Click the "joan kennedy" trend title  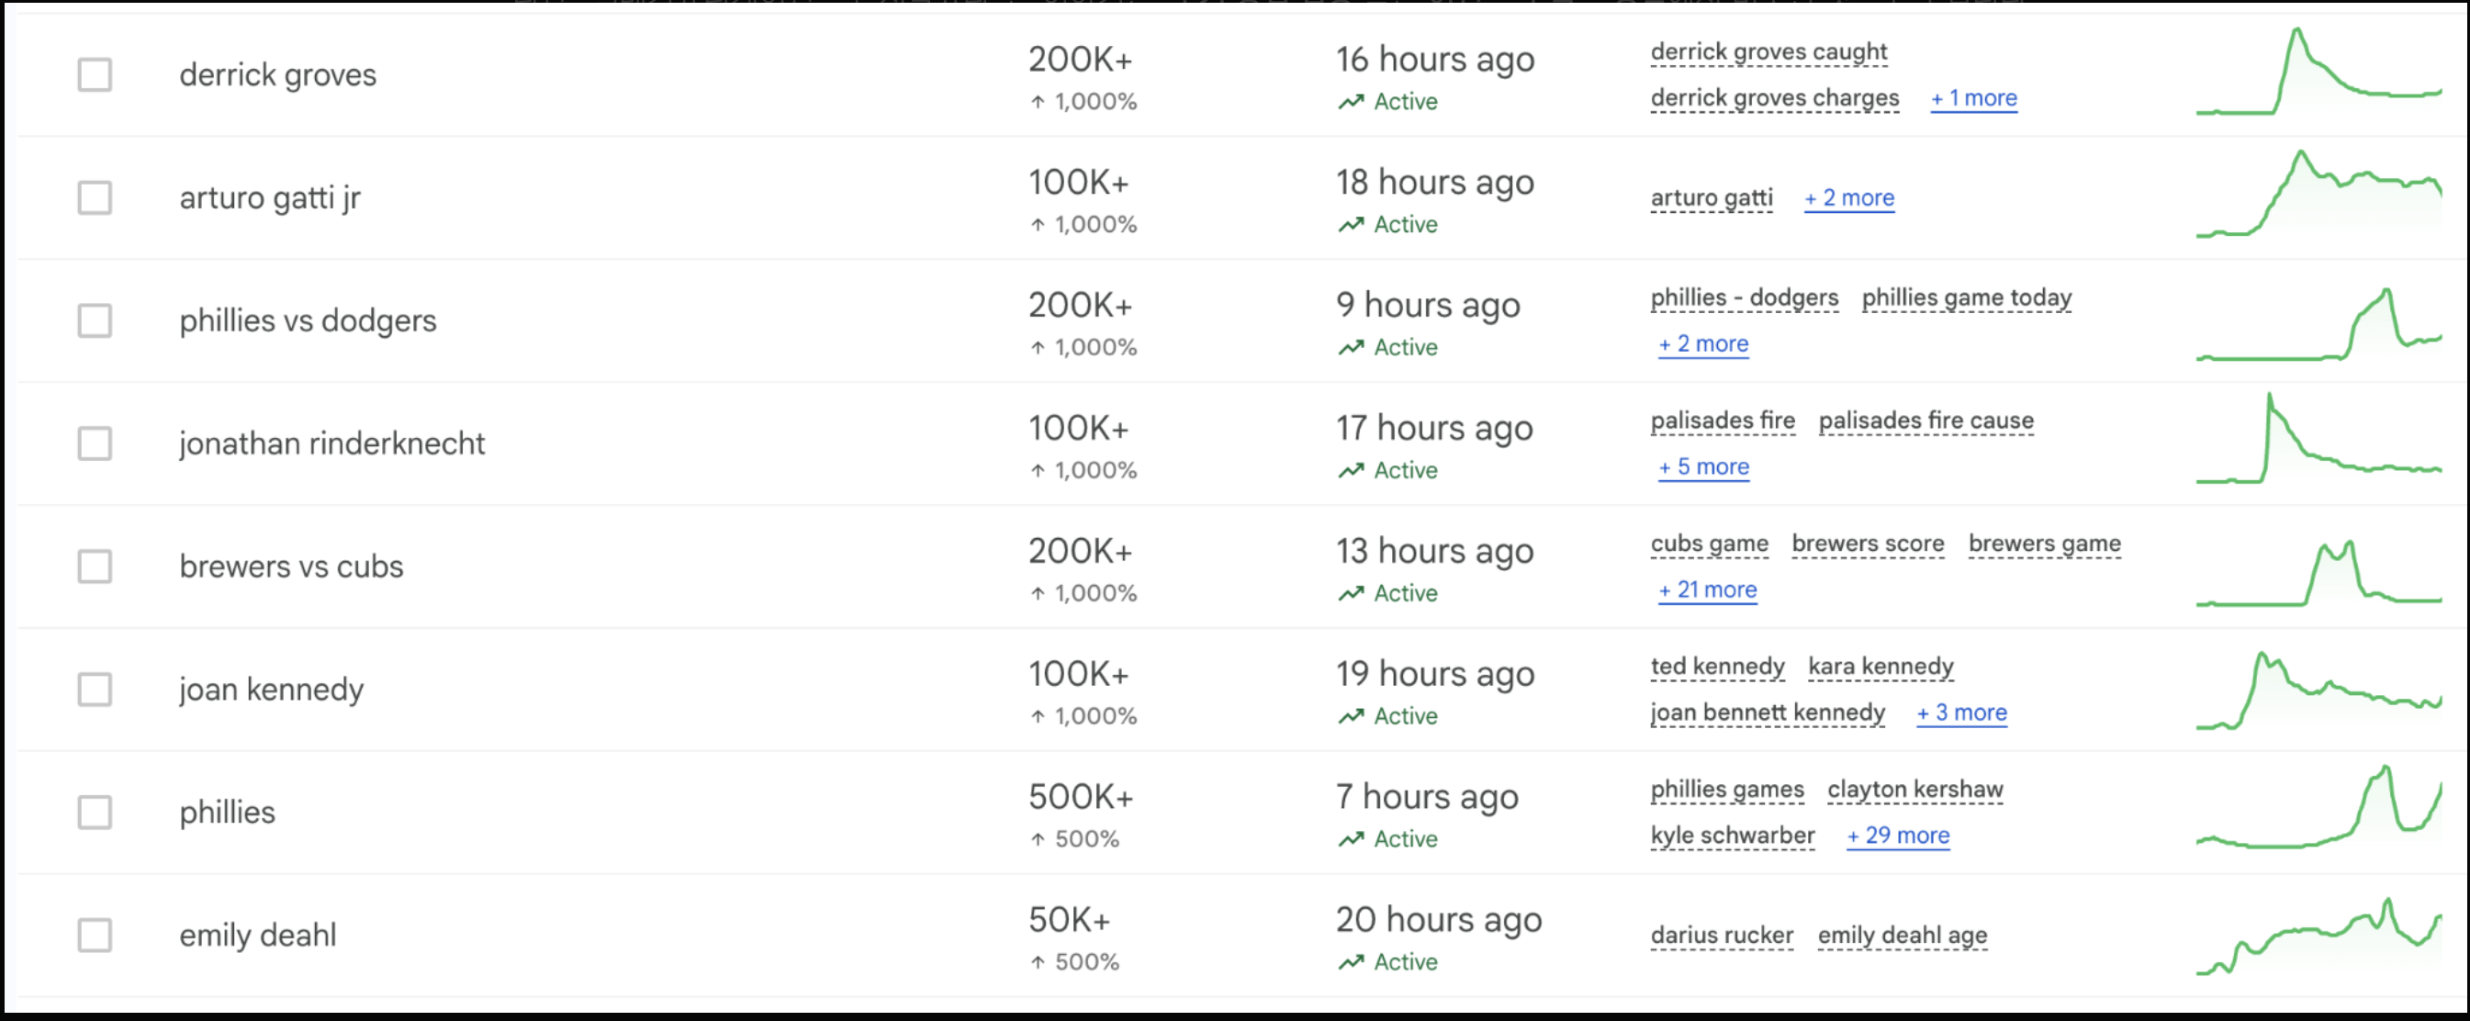coord(272,690)
